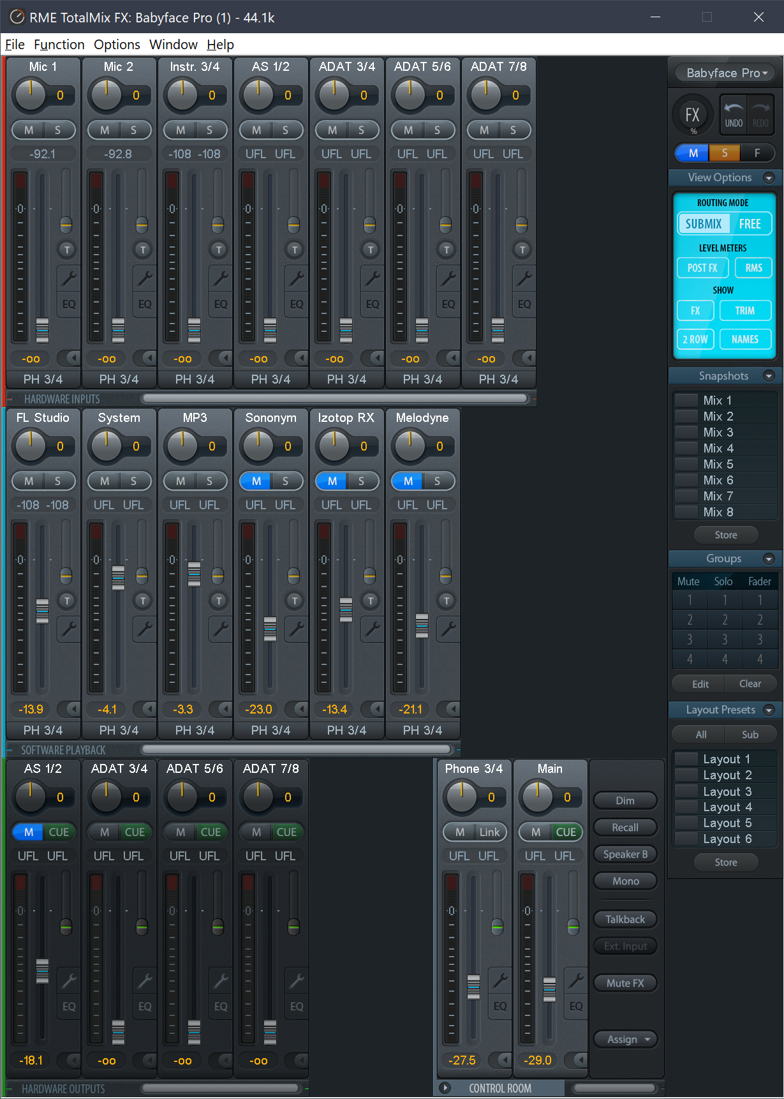Click the Software Playback horizontal scrollbar
The height and width of the screenshot is (1099, 784).
point(297,750)
